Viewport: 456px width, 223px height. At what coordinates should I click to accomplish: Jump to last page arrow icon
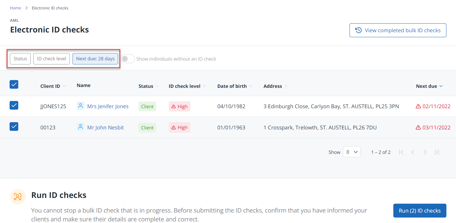(x=437, y=152)
